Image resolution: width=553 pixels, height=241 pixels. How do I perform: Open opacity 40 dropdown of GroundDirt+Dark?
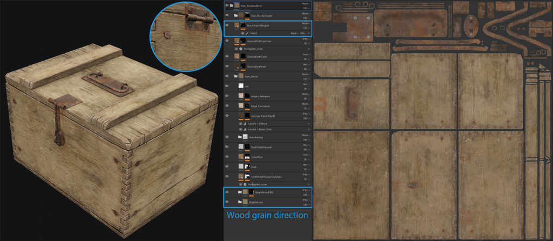tap(307, 69)
